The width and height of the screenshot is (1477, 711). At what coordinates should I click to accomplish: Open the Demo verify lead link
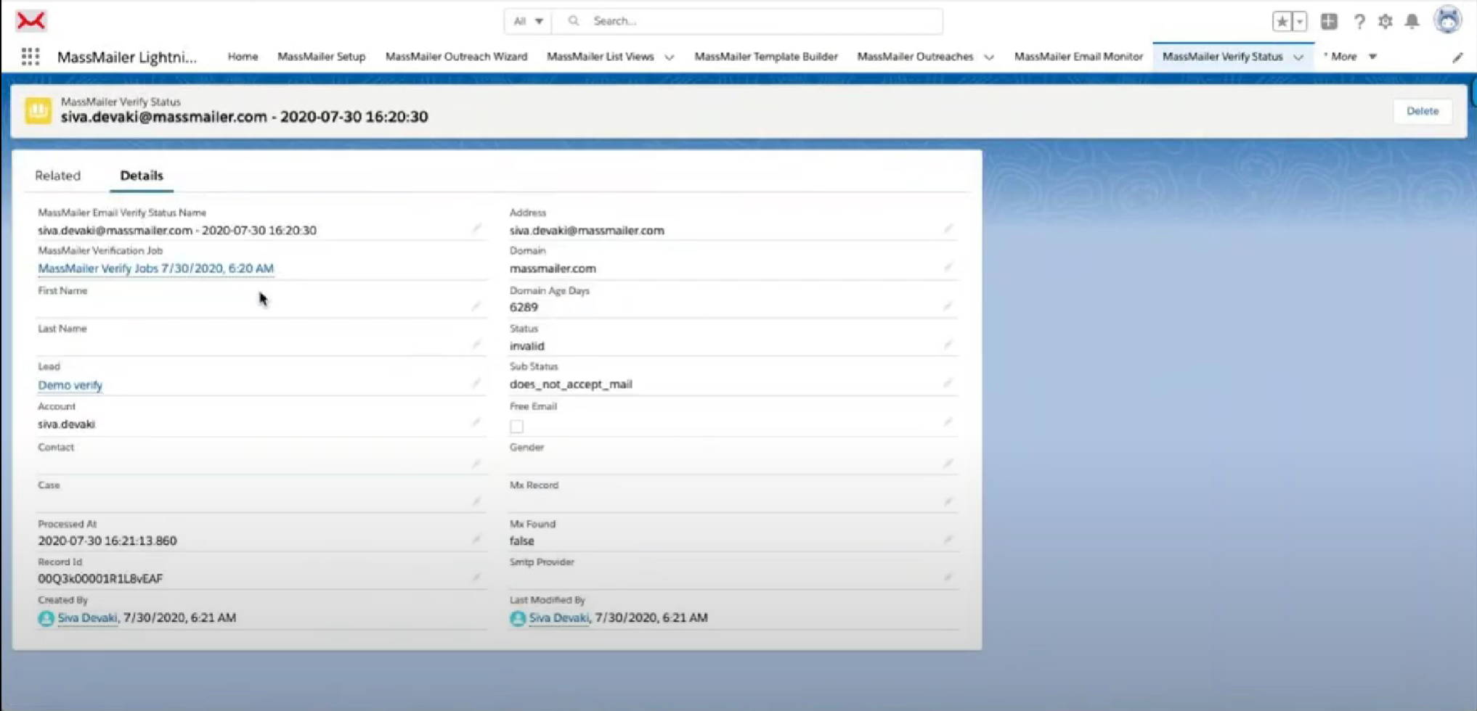click(x=70, y=385)
